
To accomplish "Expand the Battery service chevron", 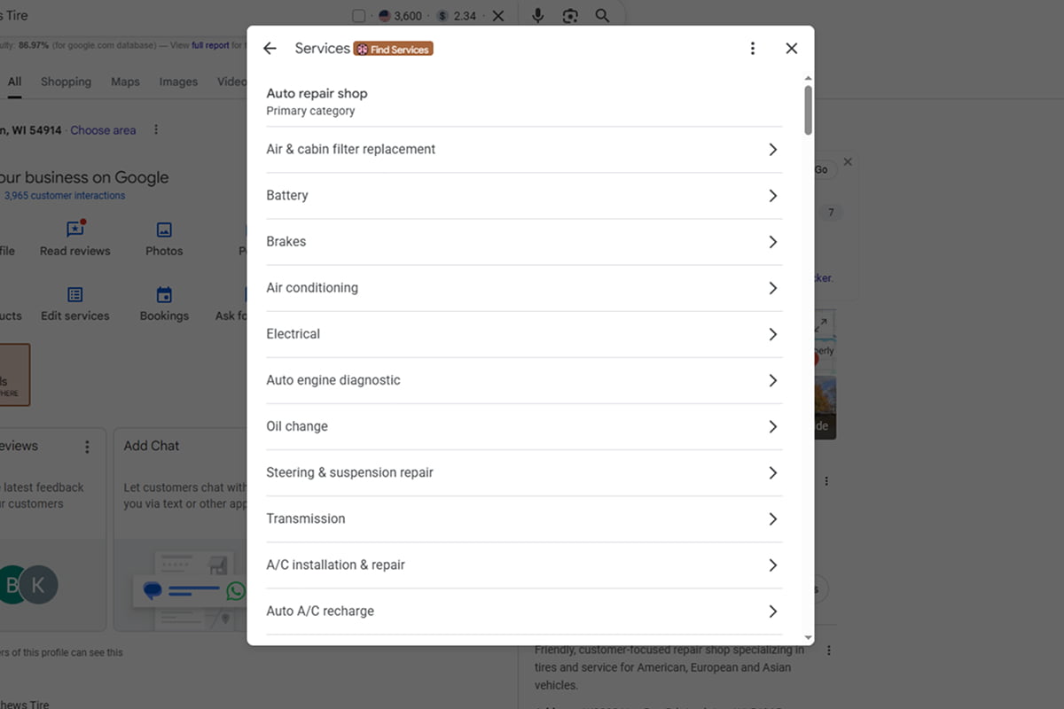I will 772,196.
